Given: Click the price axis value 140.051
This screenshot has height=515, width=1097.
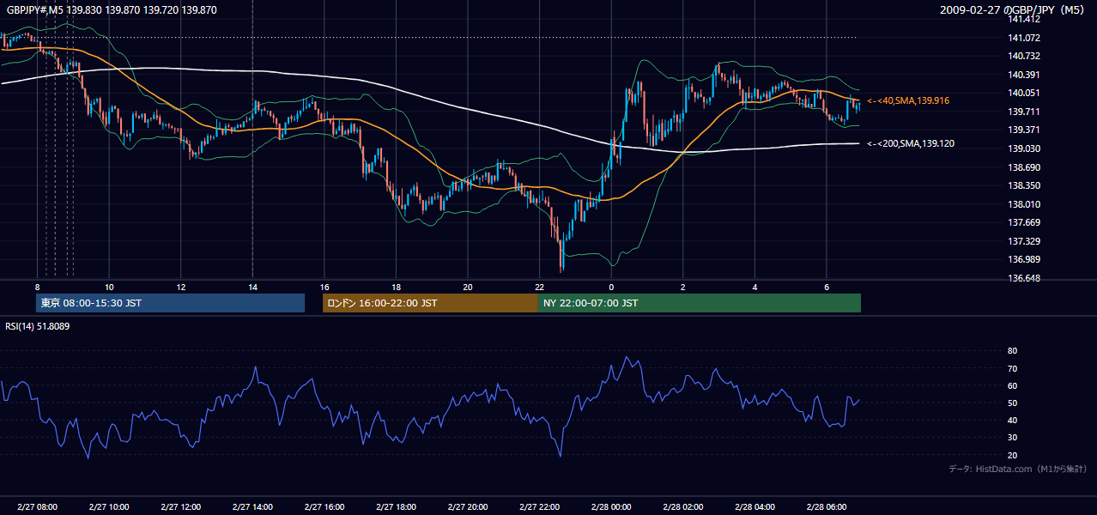Looking at the screenshot, I should coord(1025,93).
